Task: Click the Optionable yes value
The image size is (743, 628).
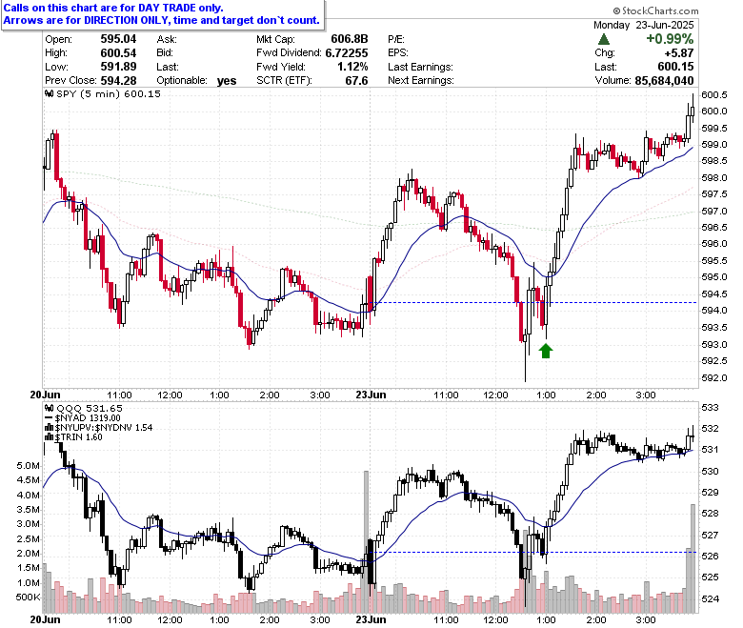Action: click(227, 81)
